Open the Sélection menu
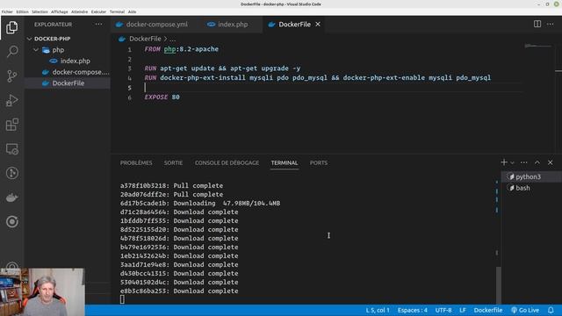 point(40,11)
